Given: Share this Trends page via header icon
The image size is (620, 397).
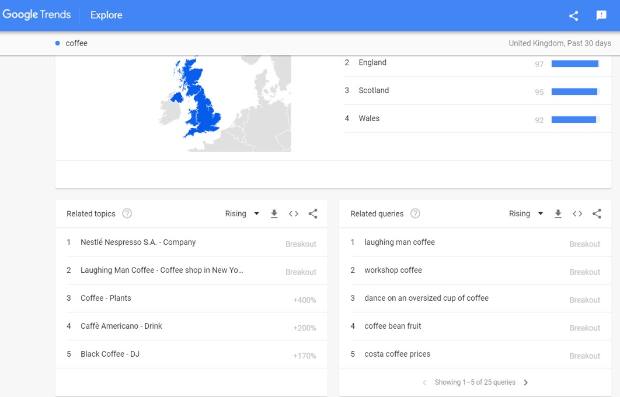Looking at the screenshot, I should point(573,15).
